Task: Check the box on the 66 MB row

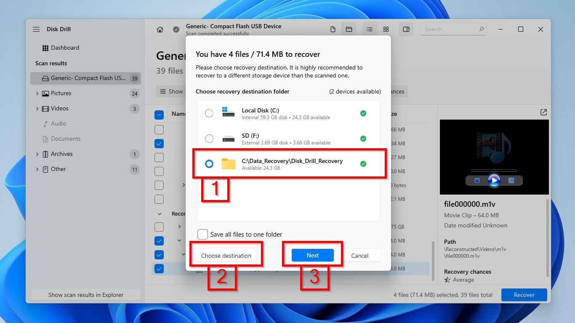Action: tap(159, 130)
